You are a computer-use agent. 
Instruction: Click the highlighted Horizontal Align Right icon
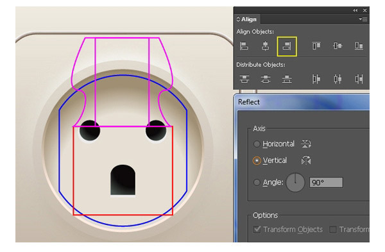pos(287,46)
